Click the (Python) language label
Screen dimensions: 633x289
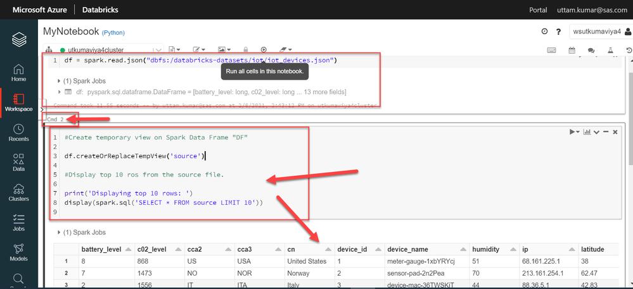(113, 33)
